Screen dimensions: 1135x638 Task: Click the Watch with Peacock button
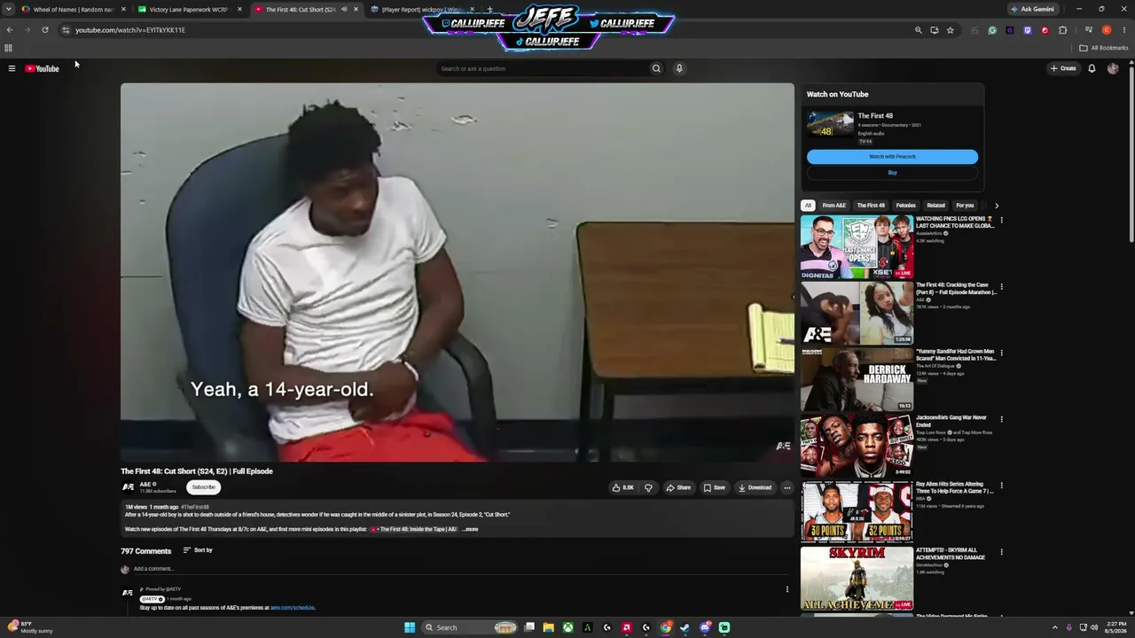coord(892,157)
